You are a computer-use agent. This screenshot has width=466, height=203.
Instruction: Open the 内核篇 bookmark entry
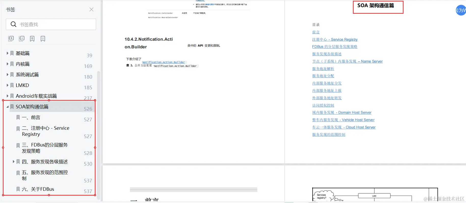point(23,64)
